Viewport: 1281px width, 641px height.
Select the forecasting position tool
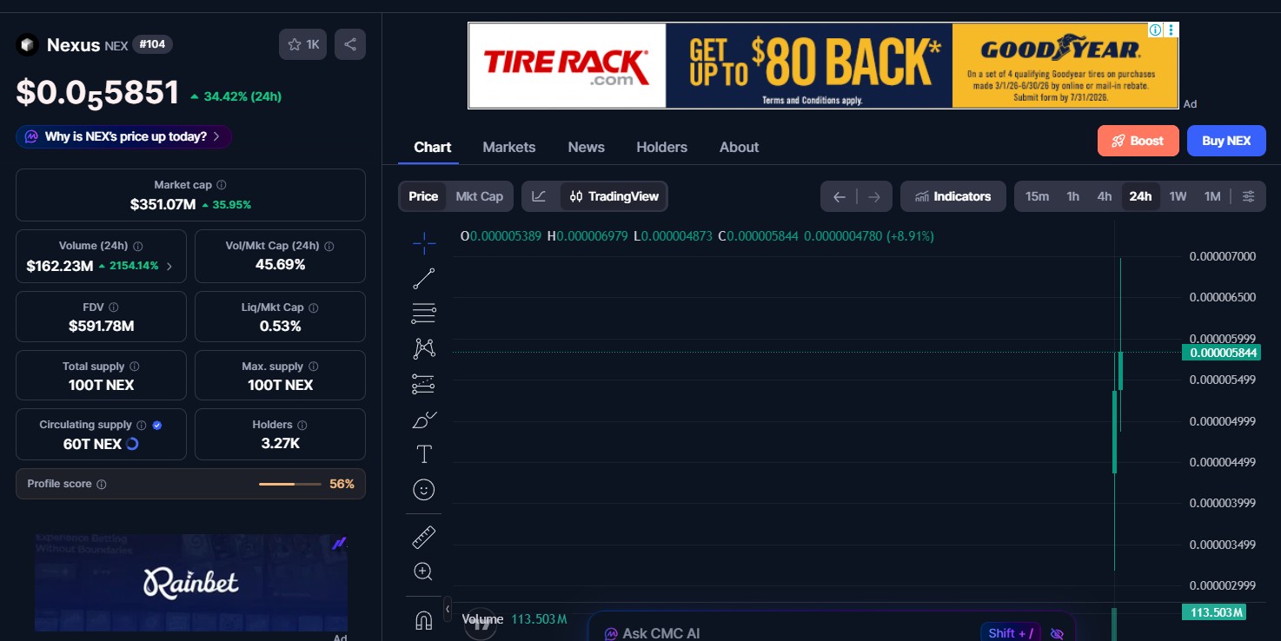[424, 384]
